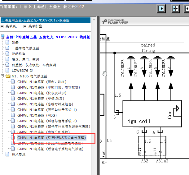
Task: Open GMWL N1电路图 (DELPHI系统电气原理)
Action: pyautogui.click(x=50, y=144)
